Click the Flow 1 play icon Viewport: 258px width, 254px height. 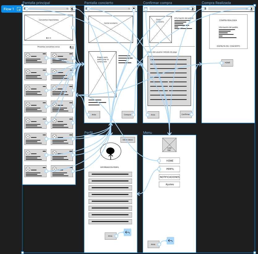pyautogui.click(x=19, y=9)
